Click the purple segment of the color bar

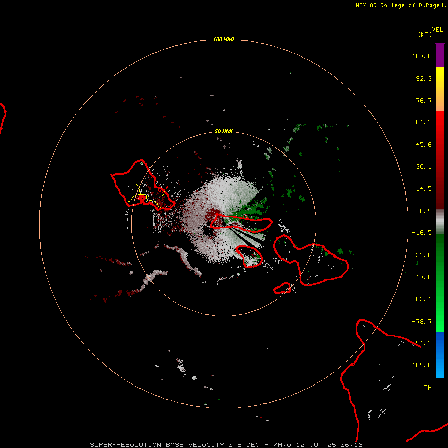pos(440,55)
